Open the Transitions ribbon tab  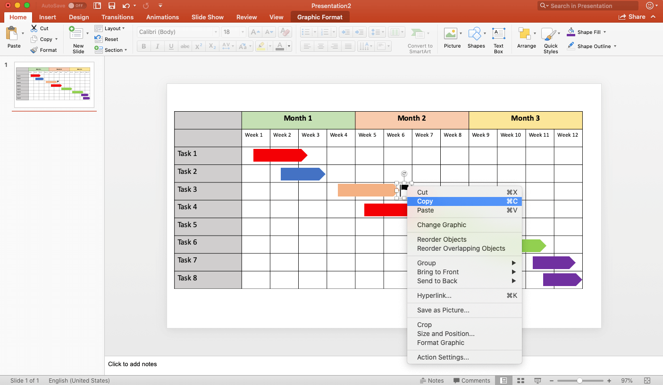click(117, 17)
